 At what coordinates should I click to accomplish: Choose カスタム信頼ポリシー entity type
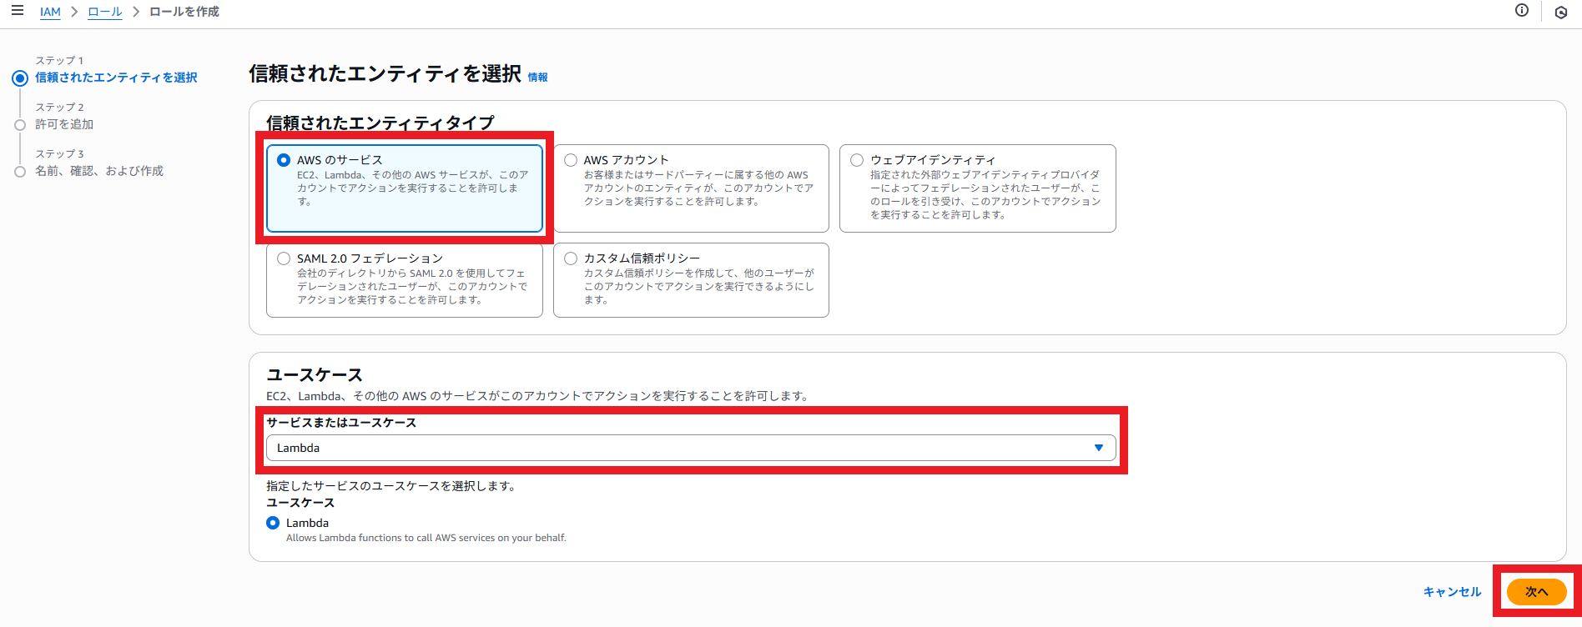571,258
